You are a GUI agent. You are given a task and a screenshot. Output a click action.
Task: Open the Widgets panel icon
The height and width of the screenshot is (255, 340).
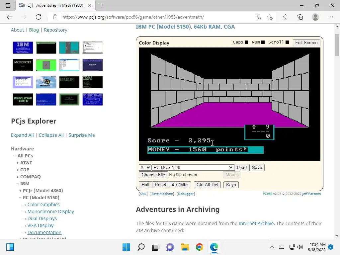[10, 247]
